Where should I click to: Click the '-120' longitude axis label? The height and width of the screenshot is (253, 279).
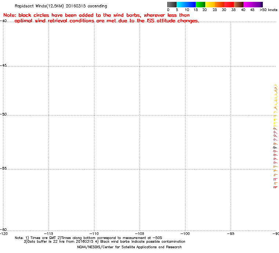(4, 234)
